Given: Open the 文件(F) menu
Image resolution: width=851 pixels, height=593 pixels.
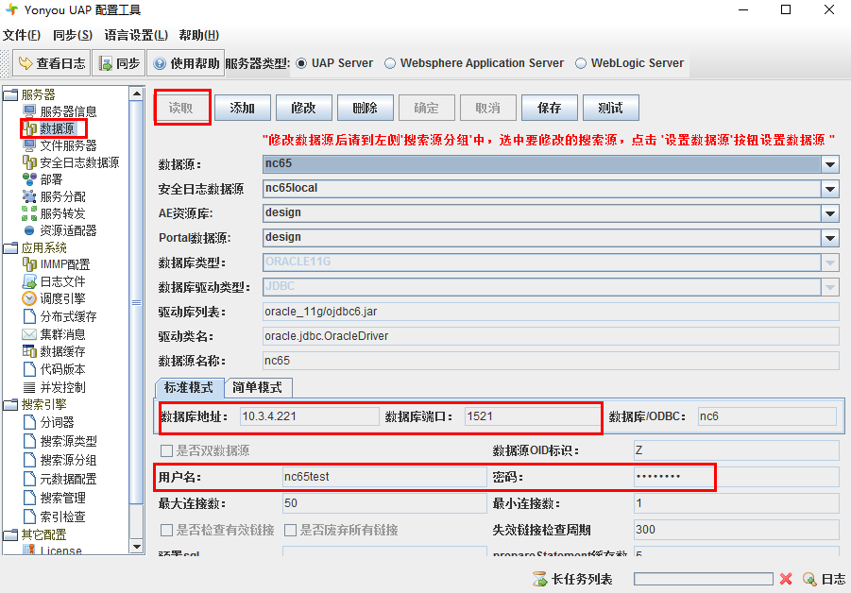Looking at the screenshot, I should pos(22,35).
